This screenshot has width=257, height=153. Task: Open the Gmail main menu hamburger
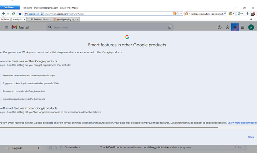click(x=6, y=27)
